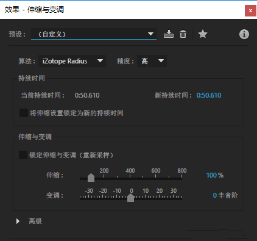Click the 持续时间 group title

(x=32, y=78)
